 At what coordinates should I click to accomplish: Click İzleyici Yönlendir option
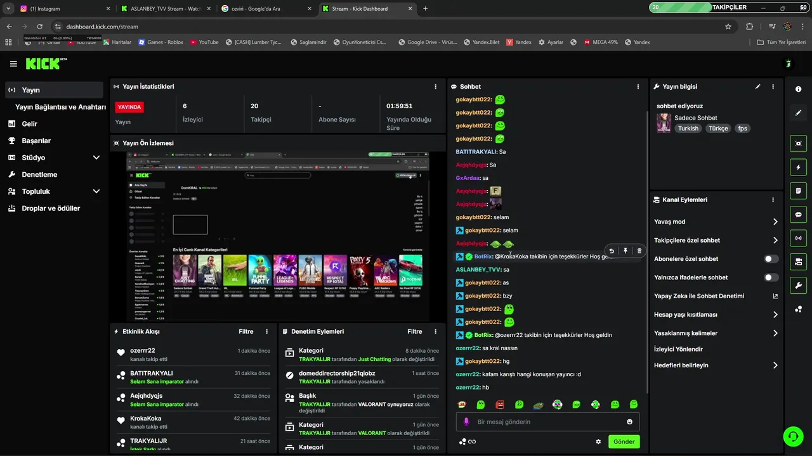tap(678, 349)
